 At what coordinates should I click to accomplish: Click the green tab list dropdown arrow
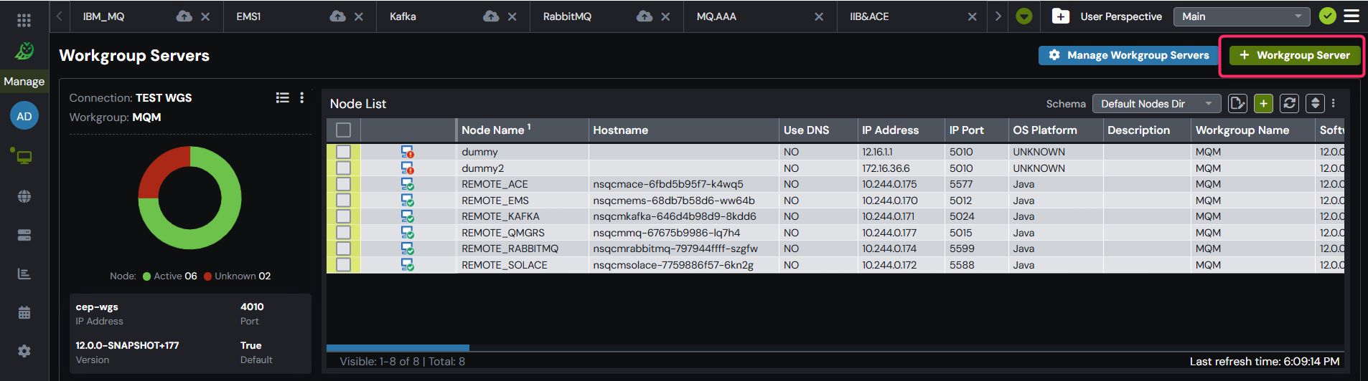[1024, 16]
